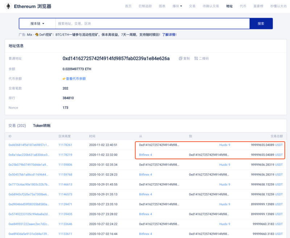The height and width of the screenshot is (238, 290).
Task: Open block height 11178219
Action: [65, 155]
